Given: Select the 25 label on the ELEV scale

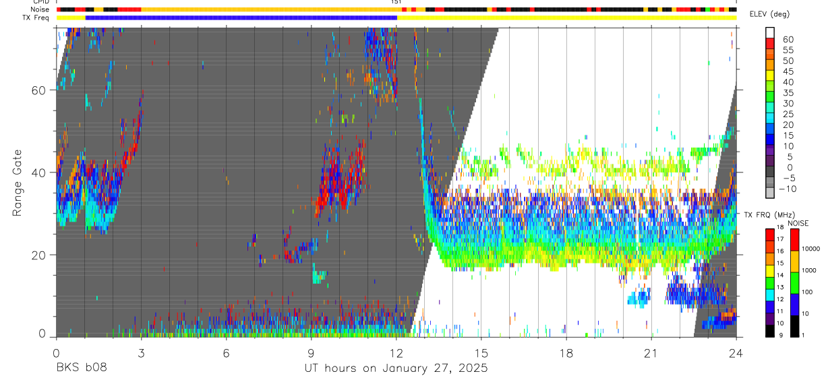Looking at the screenshot, I should point(788,114).
